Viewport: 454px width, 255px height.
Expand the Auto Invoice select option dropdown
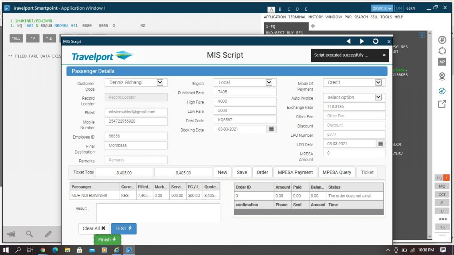click(378, 97)
